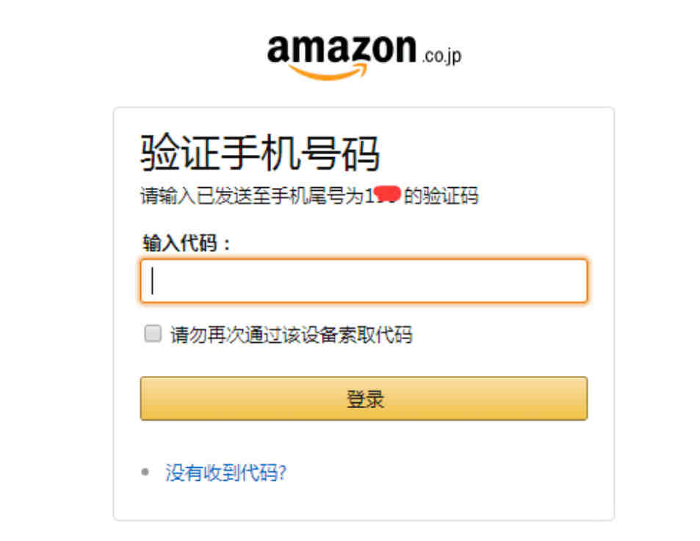Click the Amazon logo at top
The image size is (700, 541).
pyautogui.click(x=364, y=57)
